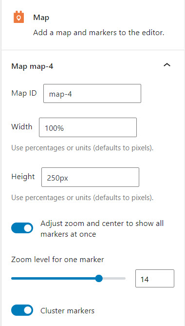Click the block description 'Add a map and markers'
The image size is (185, 326).
tap(99, 33)
